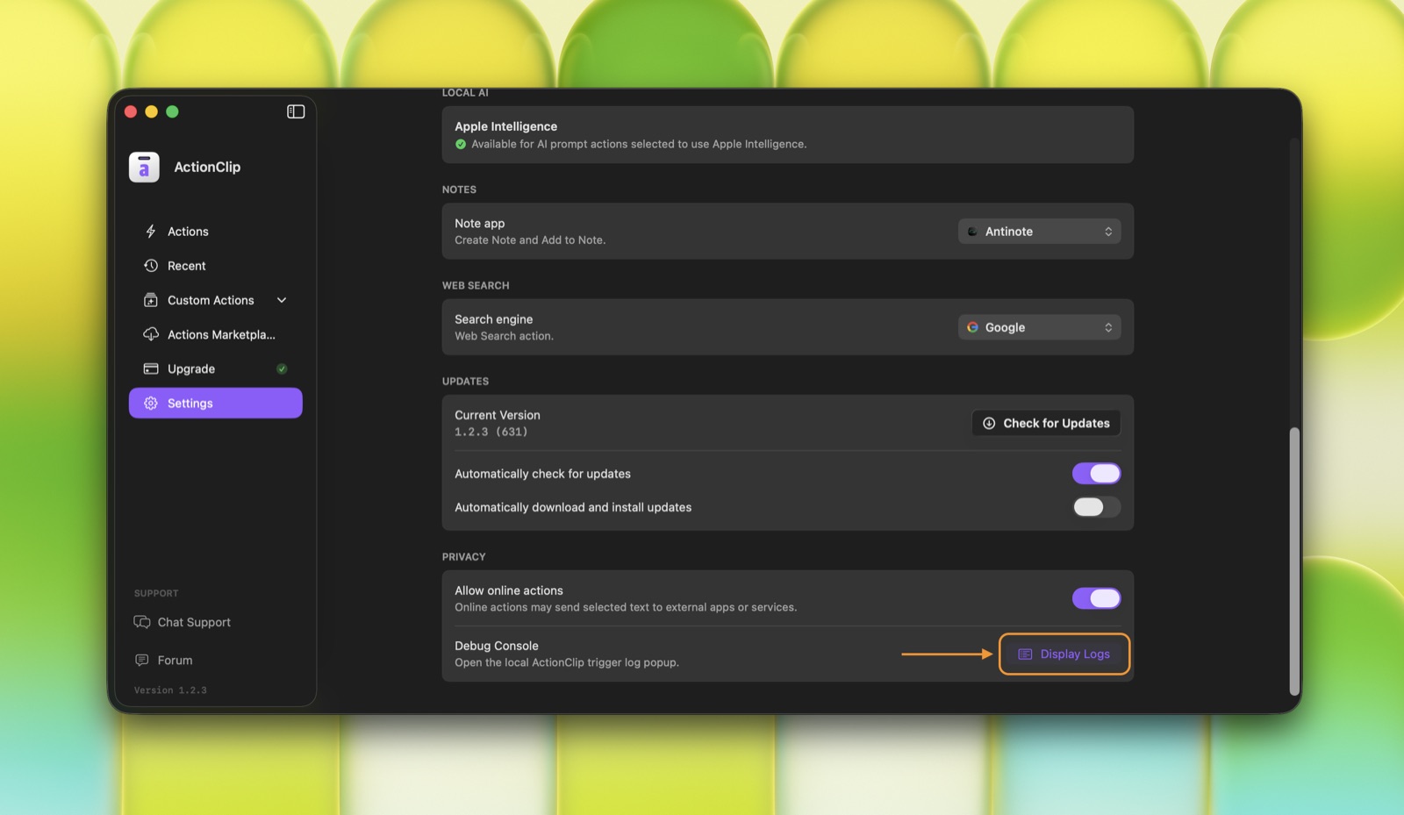Click the Current Version label
Screen dimensions: 1404x815
498,415
